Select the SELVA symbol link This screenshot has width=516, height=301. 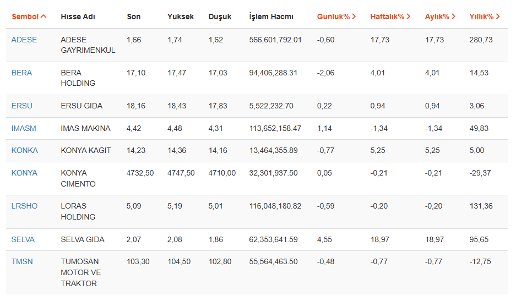[x=23, y=239]
